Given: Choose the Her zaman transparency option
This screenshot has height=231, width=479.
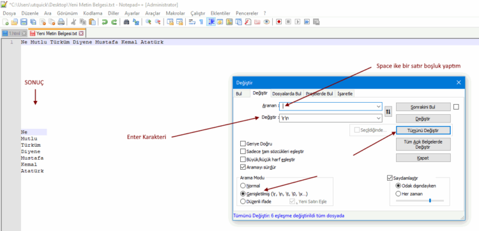Looking at the screenshot, I should [x=398, y=193].
